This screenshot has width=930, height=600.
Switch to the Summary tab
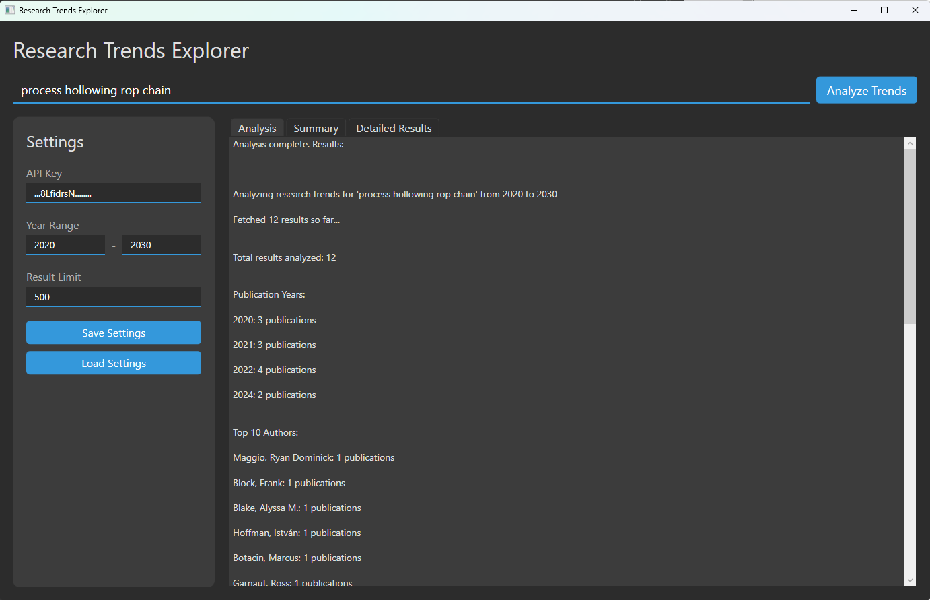tap(316, 128)
